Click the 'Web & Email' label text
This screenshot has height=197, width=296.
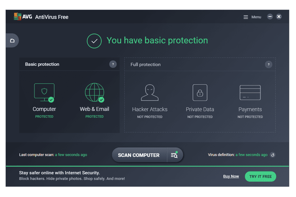click(94, 109)
